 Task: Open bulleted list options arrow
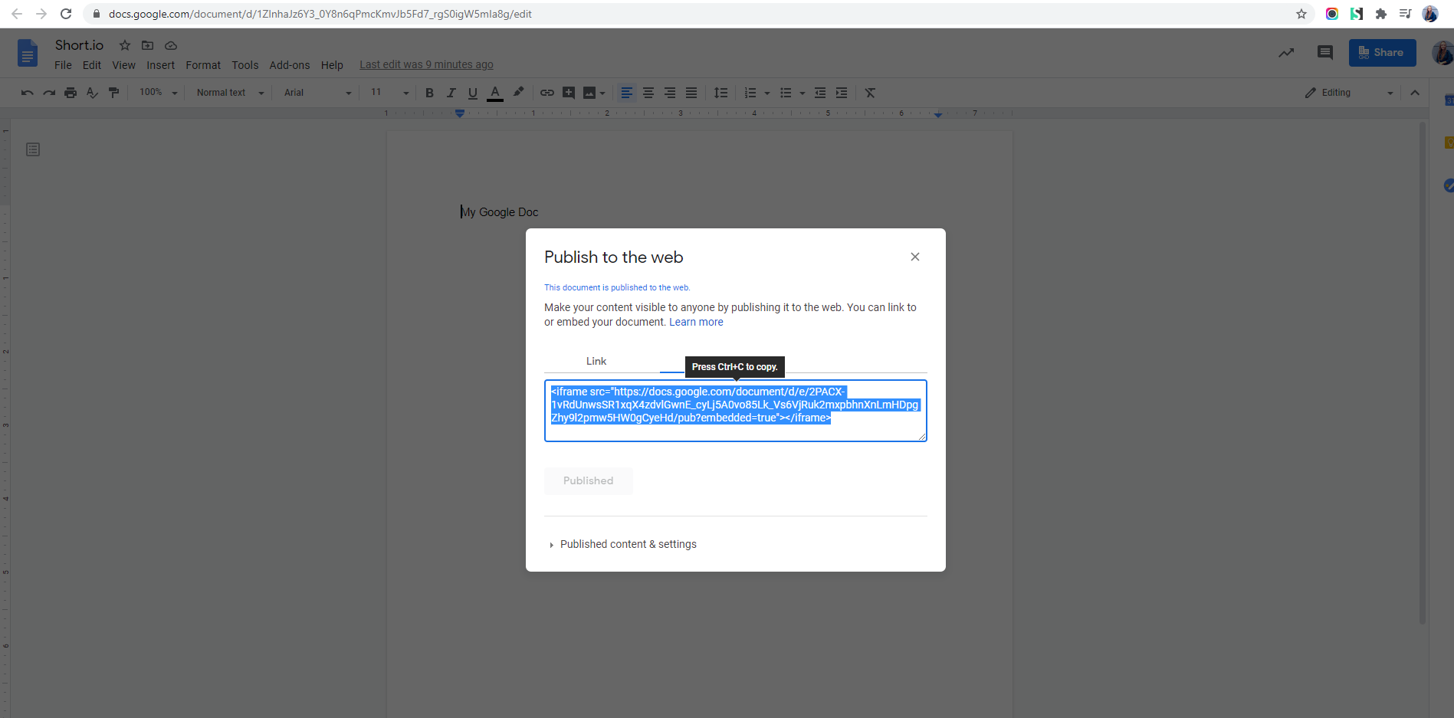point(802,93)
